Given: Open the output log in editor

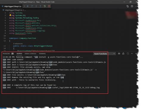Looking at the screenshot, I should pyautogui.click(x=128, y=54).
